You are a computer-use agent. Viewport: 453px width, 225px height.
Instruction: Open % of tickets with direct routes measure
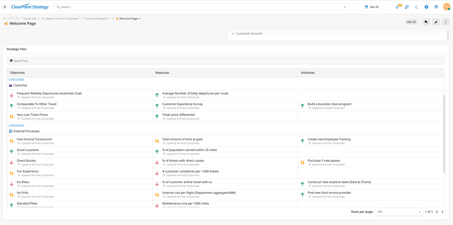183,161
